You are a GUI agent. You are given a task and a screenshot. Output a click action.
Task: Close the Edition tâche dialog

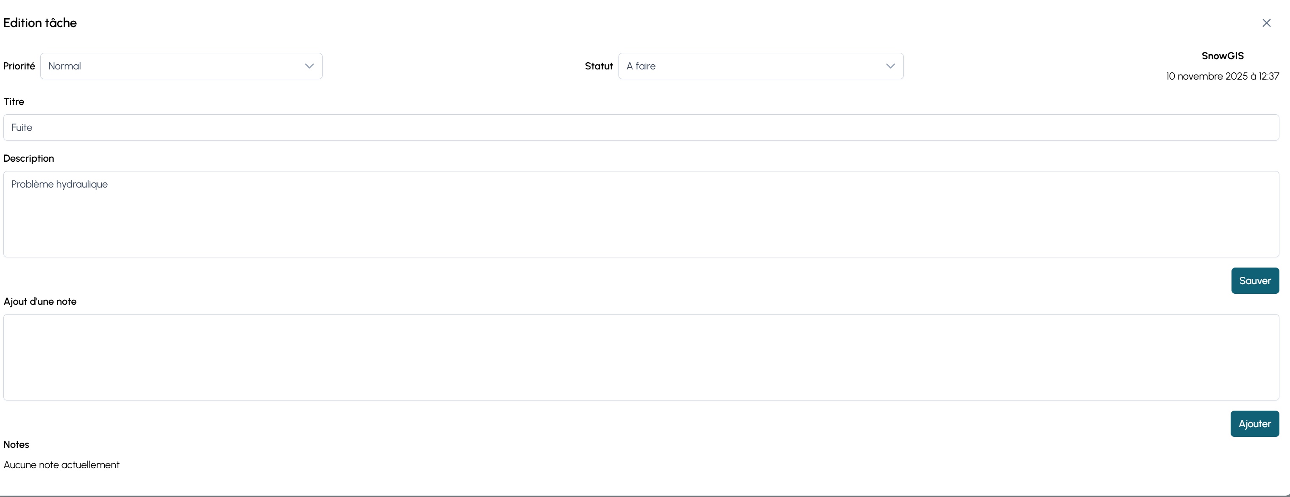tap(1266, 23)
